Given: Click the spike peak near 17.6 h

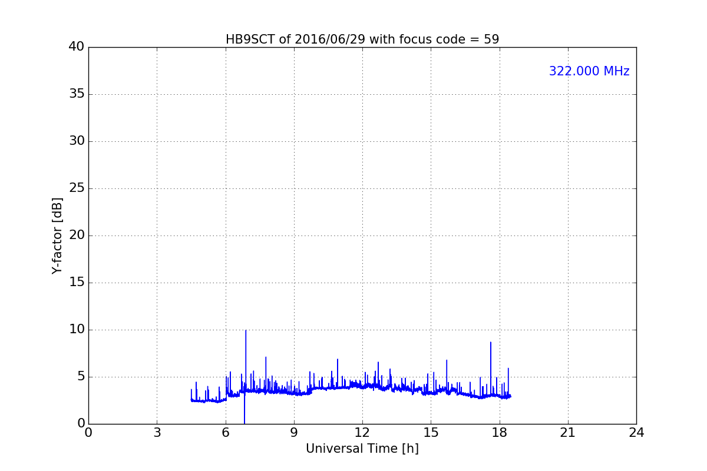Looking at the screenshot, I should tap(491, 343).
